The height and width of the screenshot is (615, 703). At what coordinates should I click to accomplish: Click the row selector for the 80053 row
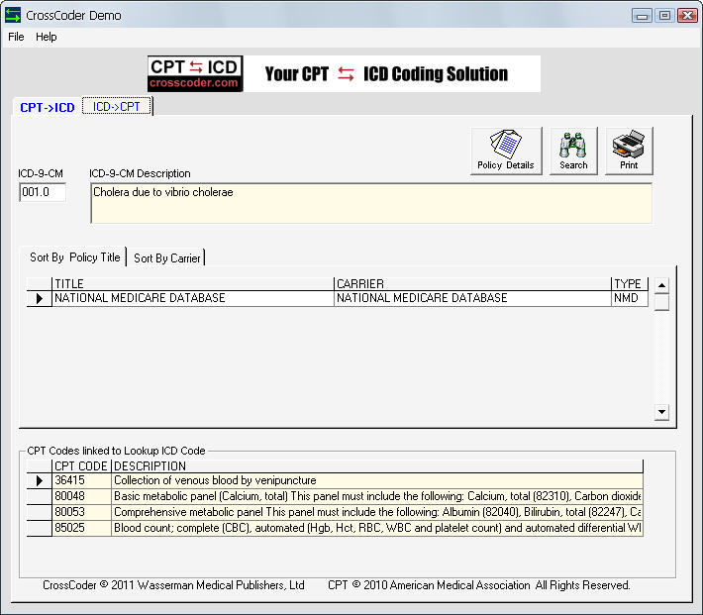tap(40, 512)
